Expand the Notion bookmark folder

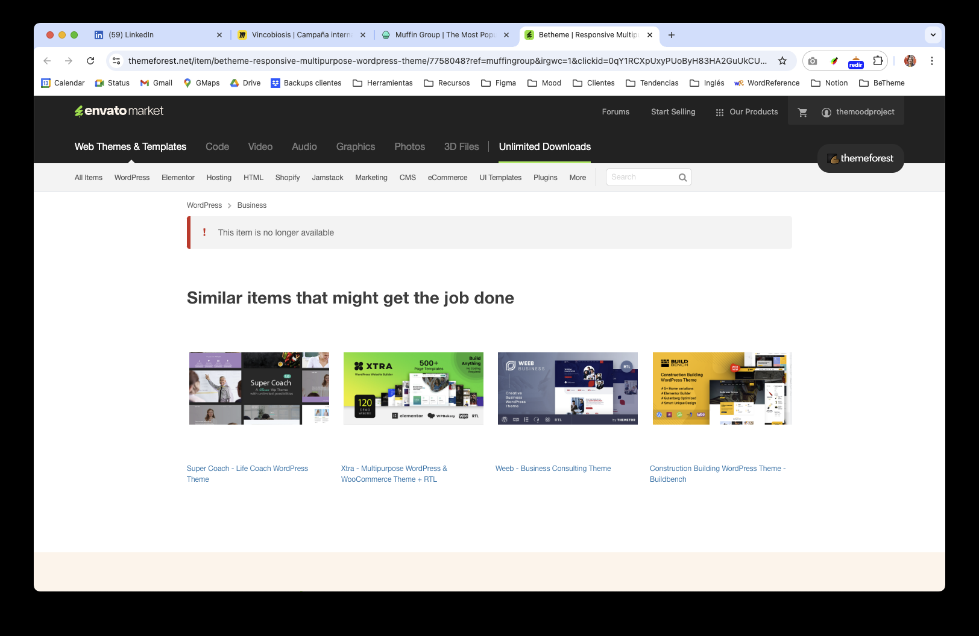click(x=829, y=83)
